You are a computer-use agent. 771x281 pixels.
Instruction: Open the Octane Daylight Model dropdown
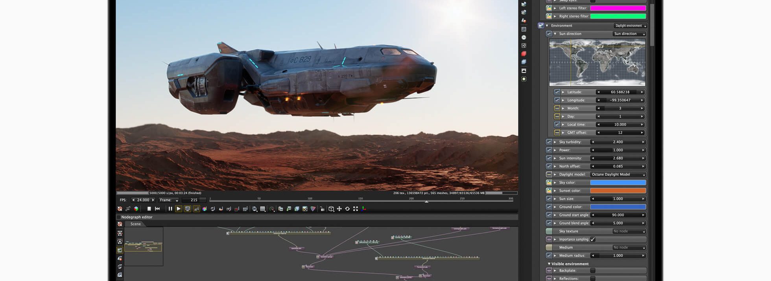coord(618,174)
